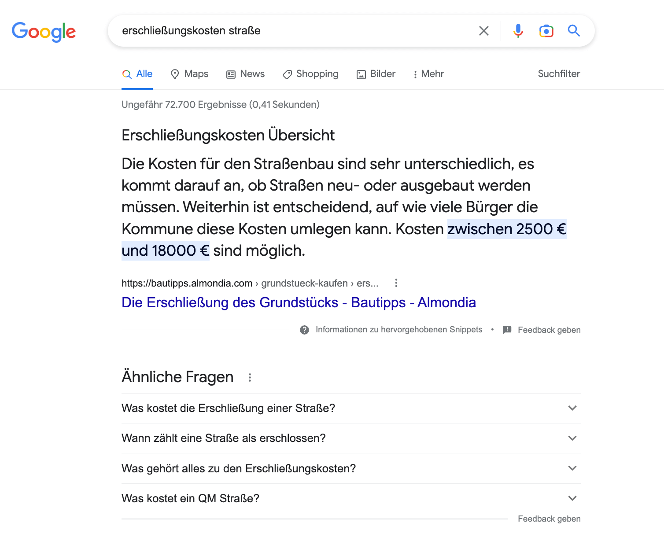Expand 'Was kostet die Erschließung einer Straße?'

pyautogui.click(x=351, y=408)
